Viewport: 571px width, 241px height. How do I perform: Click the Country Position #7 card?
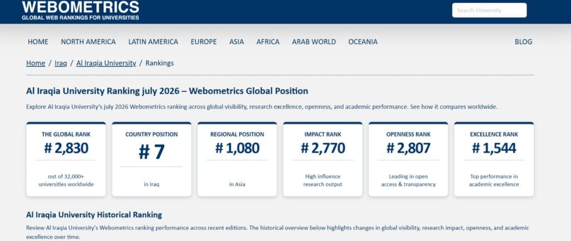(x=152, y=159)
